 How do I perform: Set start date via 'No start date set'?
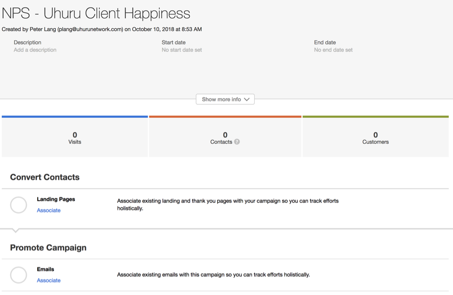(182, 50)
